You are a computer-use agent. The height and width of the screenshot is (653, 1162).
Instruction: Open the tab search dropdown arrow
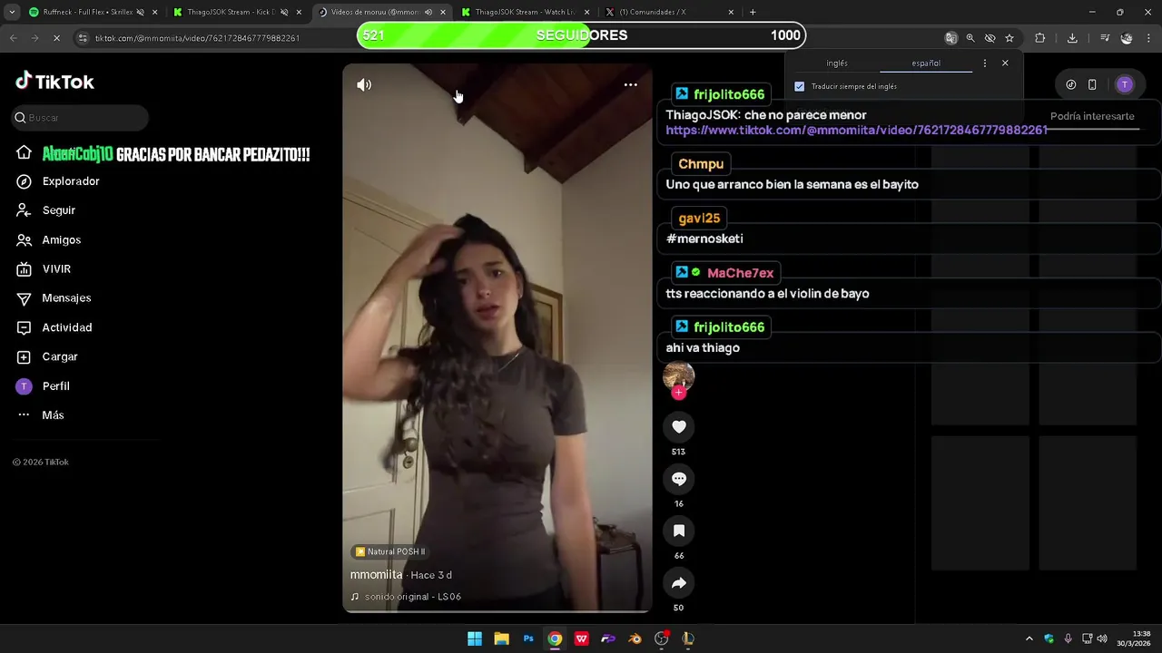point(12,12)
